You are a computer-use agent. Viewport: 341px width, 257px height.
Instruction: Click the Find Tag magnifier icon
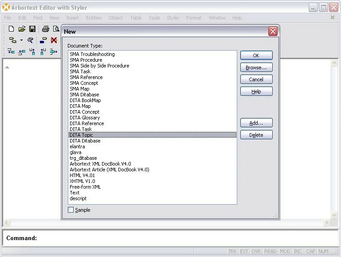tap(30, 40)
